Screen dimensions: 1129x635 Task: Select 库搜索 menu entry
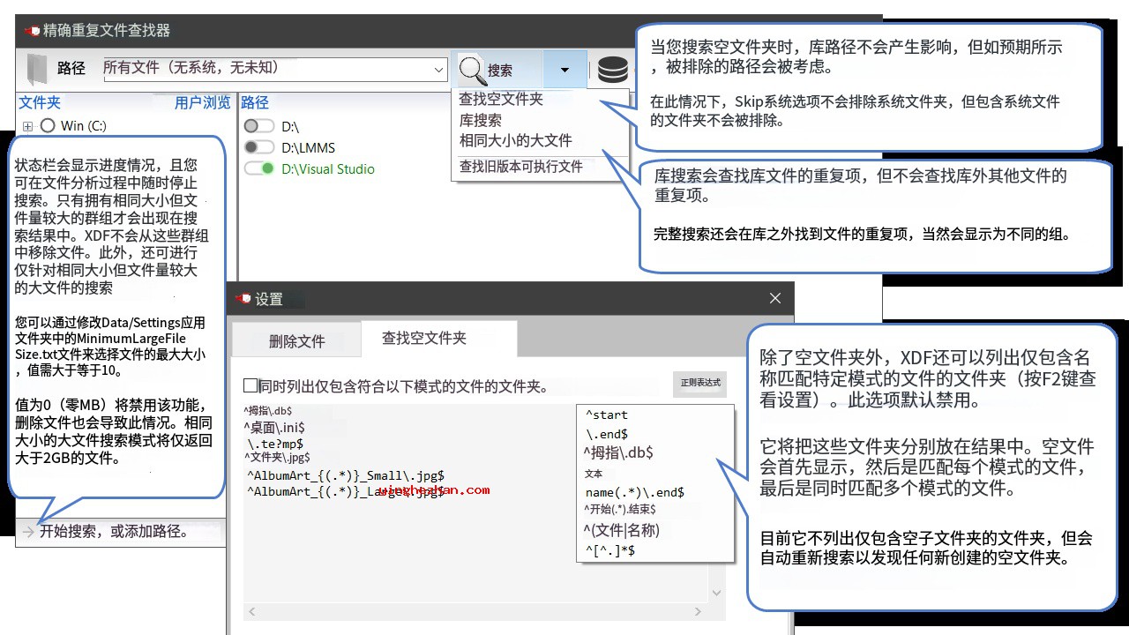click(480, 120)
